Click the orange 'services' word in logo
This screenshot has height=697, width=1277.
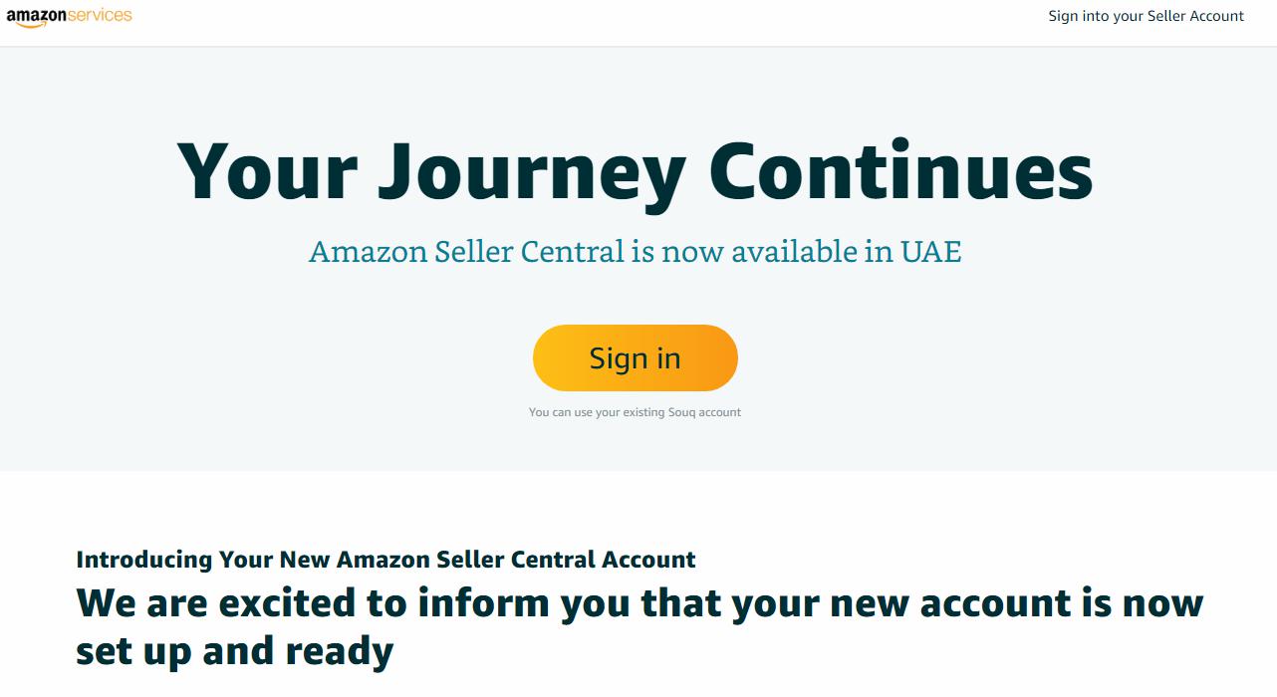click(x=102, y=15)
